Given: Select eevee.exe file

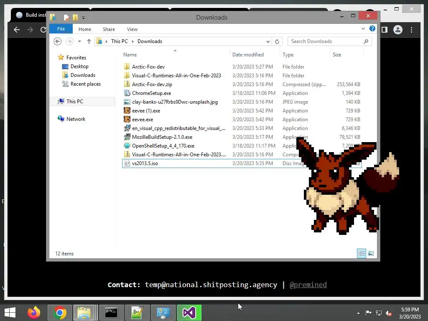Looking at the screenshot, I should 242,119.
